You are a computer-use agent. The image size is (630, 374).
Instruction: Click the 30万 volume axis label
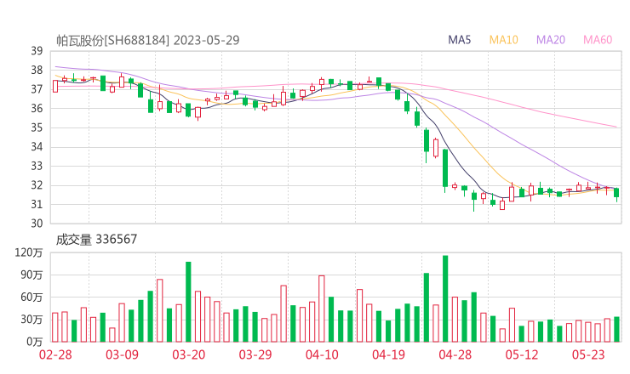coord(31,320)
